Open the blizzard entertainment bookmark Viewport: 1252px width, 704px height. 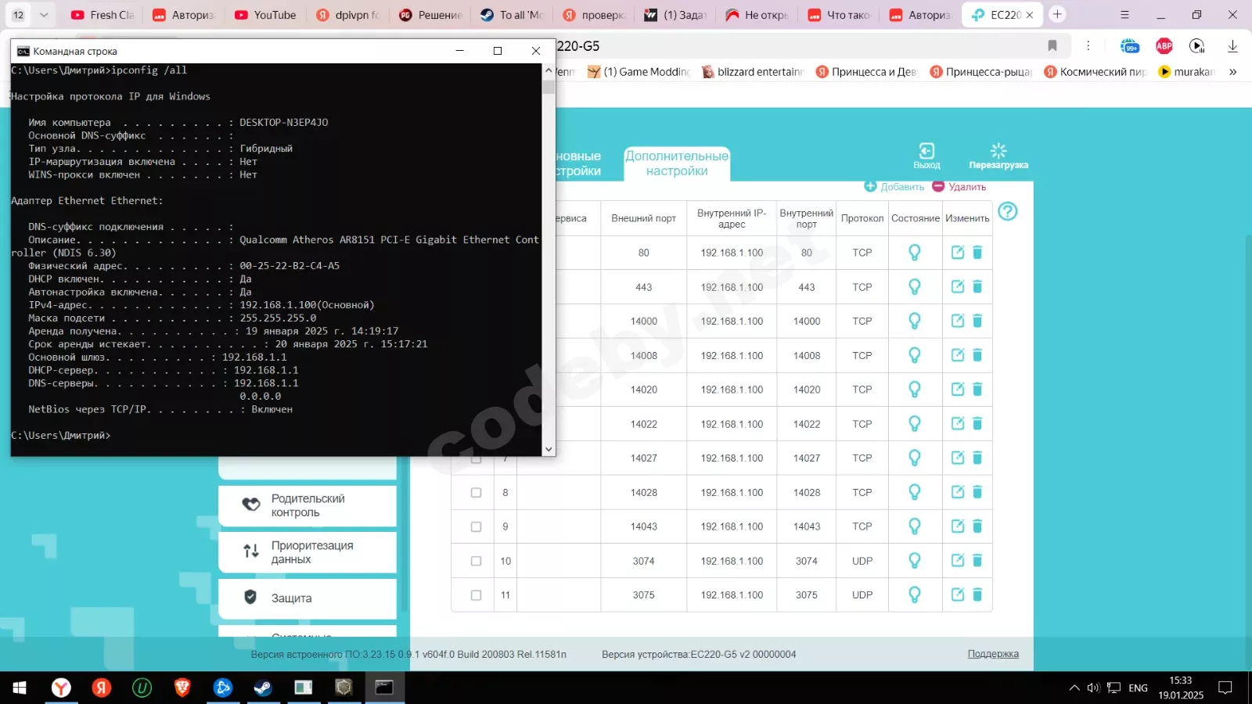point(753,72)
